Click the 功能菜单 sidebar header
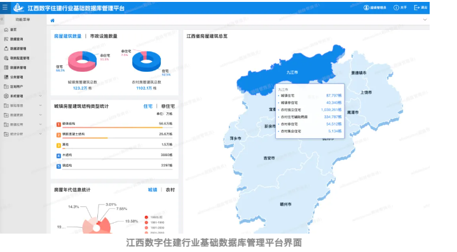 pyautogui.click(x=23, y=20)
